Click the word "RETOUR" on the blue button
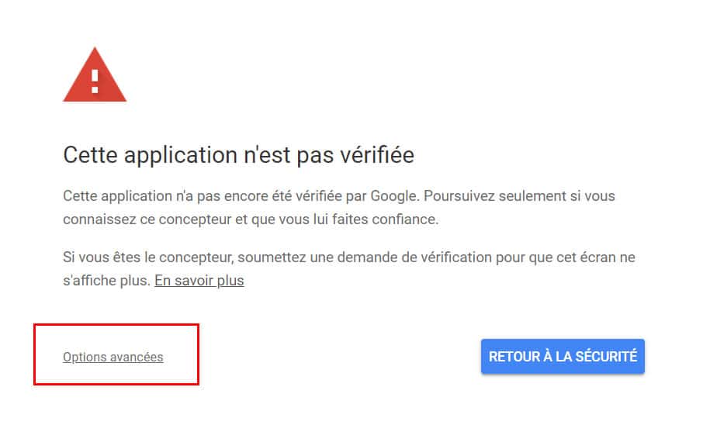The height and width of the screenshot is (432, 703). (514, 357)
